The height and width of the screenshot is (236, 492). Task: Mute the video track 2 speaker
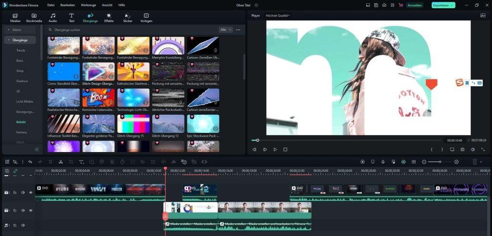tap(23, 192)
